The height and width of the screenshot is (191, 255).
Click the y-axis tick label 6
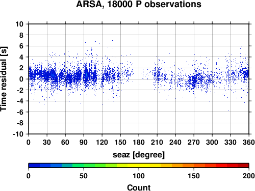pos(21,46)
